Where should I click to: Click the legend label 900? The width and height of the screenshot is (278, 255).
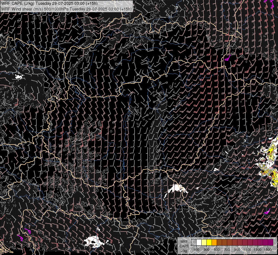pos(237,250)
